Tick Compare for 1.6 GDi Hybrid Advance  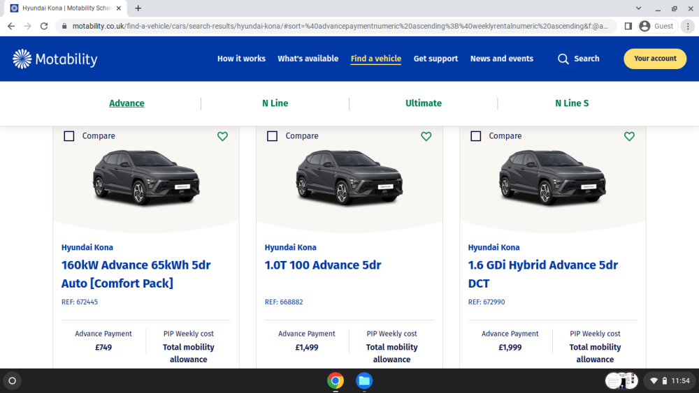tap(475, 135)
